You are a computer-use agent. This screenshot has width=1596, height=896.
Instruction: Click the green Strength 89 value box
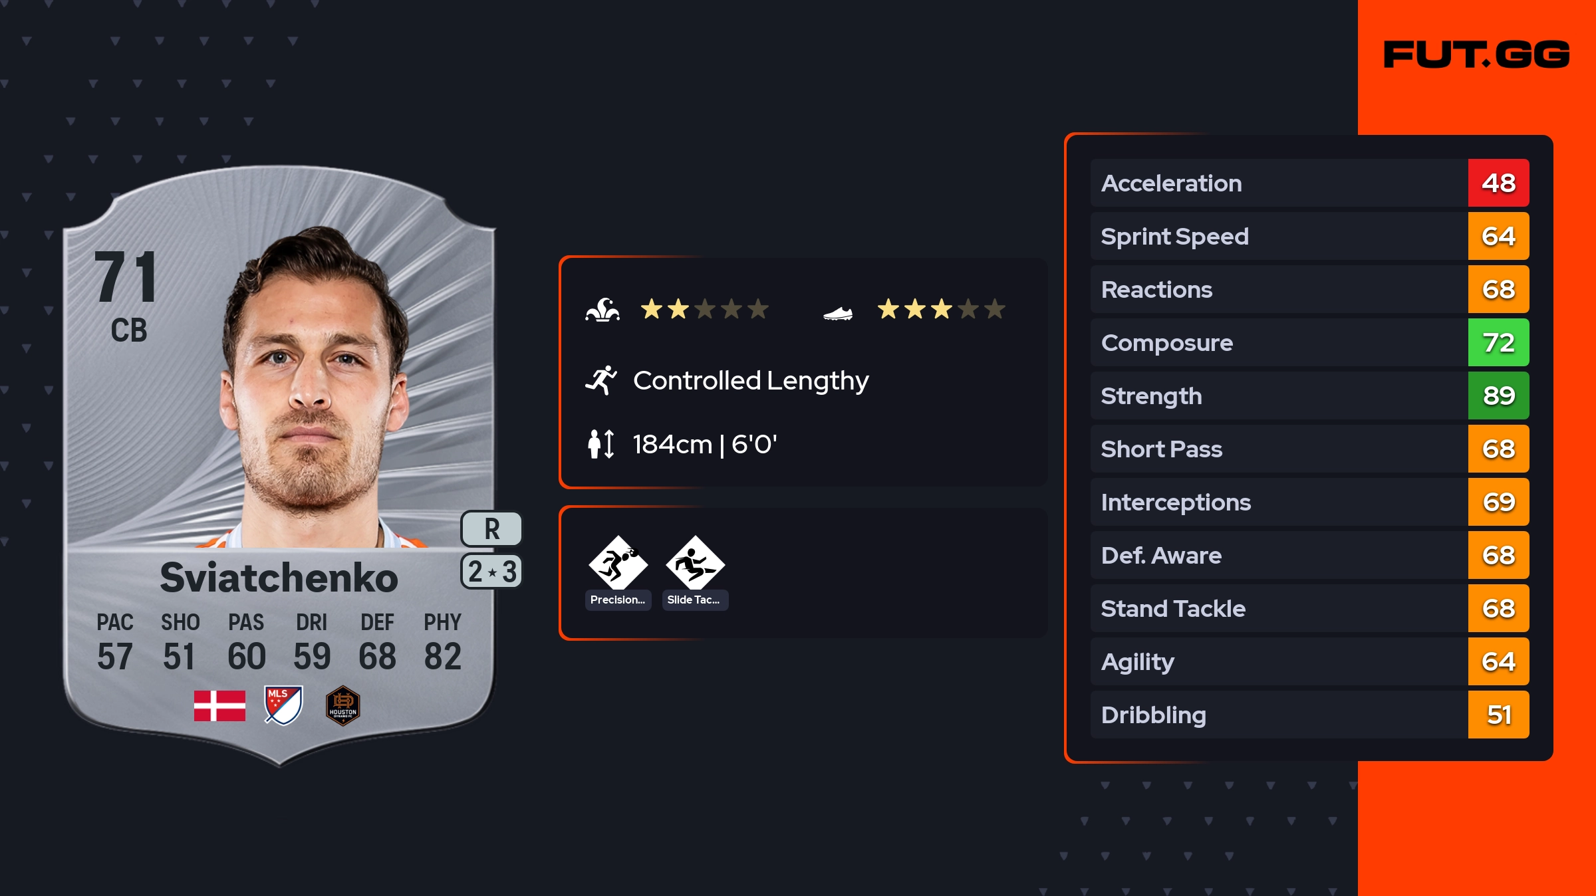[1498, 395]
